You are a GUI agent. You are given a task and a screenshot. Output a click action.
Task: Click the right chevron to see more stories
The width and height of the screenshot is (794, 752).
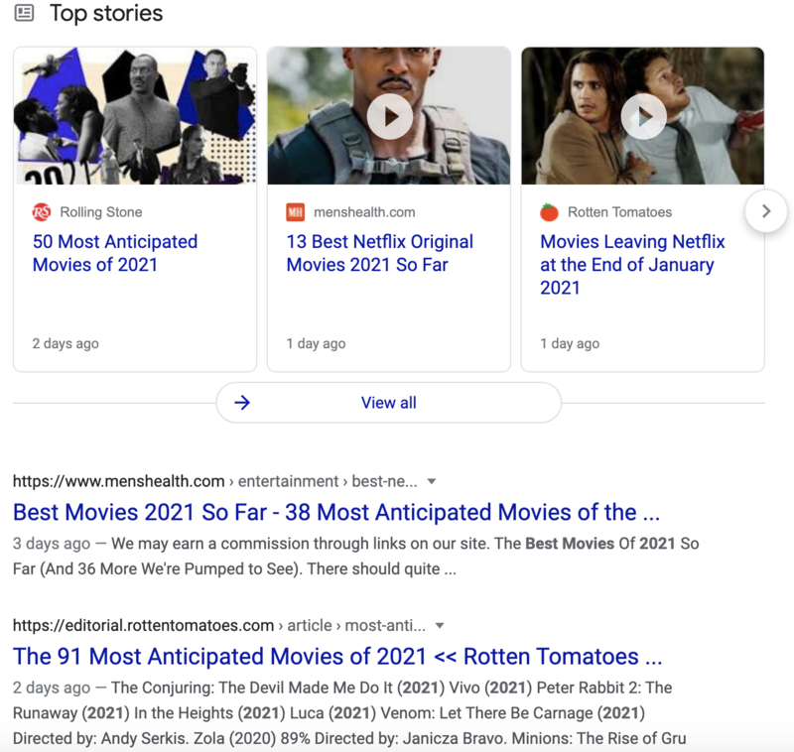tap(766, 211)
